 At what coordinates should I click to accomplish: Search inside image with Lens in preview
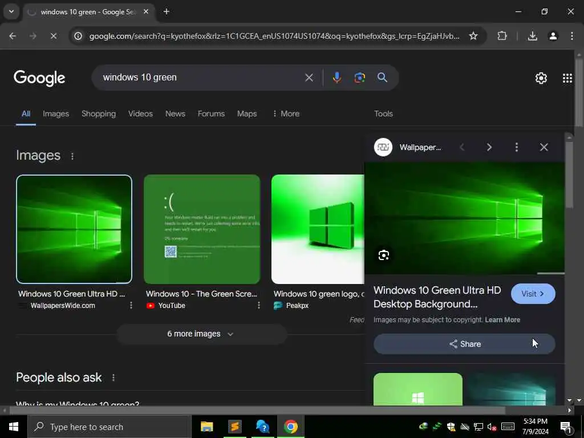tap(384, 255)
